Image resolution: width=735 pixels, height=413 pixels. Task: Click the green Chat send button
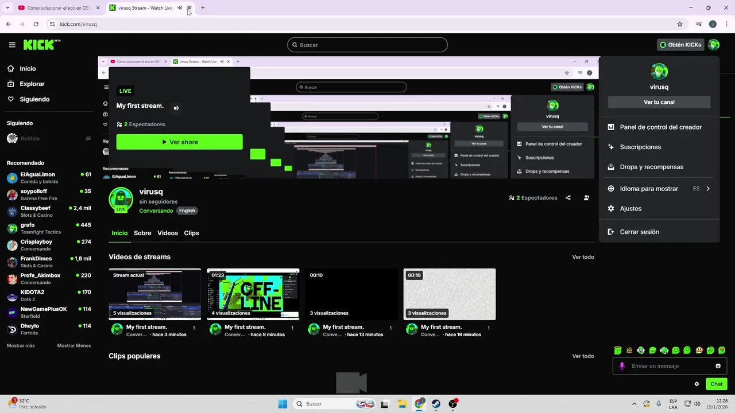[x=717, y=384]
